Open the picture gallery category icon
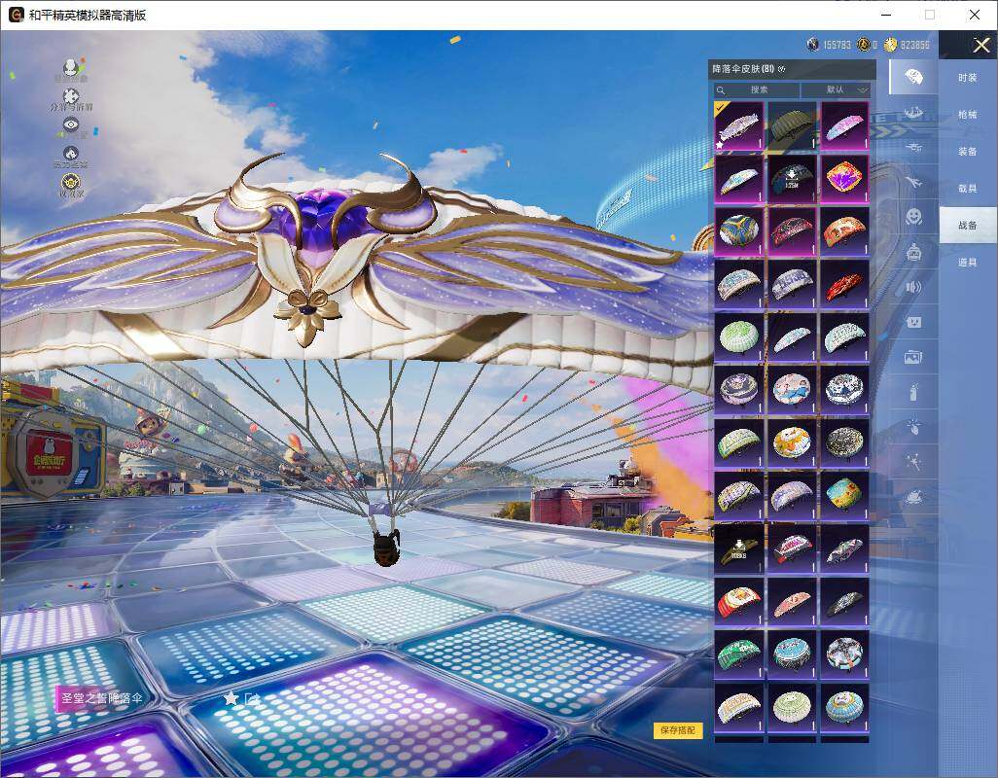998x778 pixels. [x=914, y=358]
